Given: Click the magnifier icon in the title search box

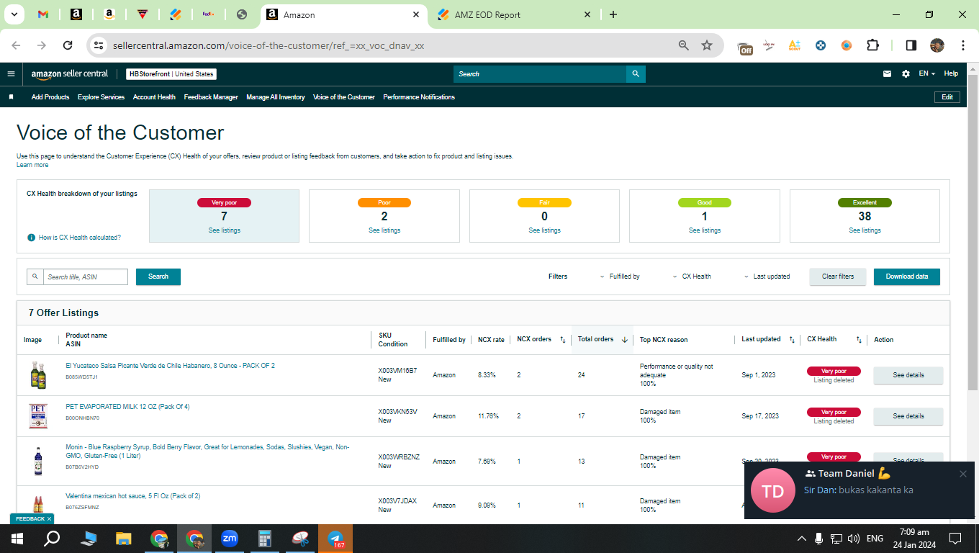Looking at the screenshot, I should [35, 276].
